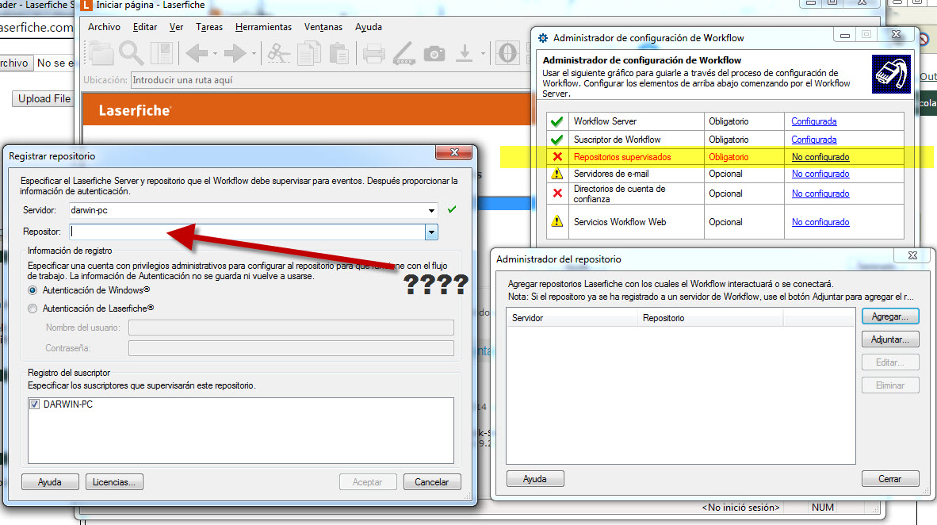Click the Cerrar button
The height and width of the screenshot is (525, 937).
(x=889, y=479)
